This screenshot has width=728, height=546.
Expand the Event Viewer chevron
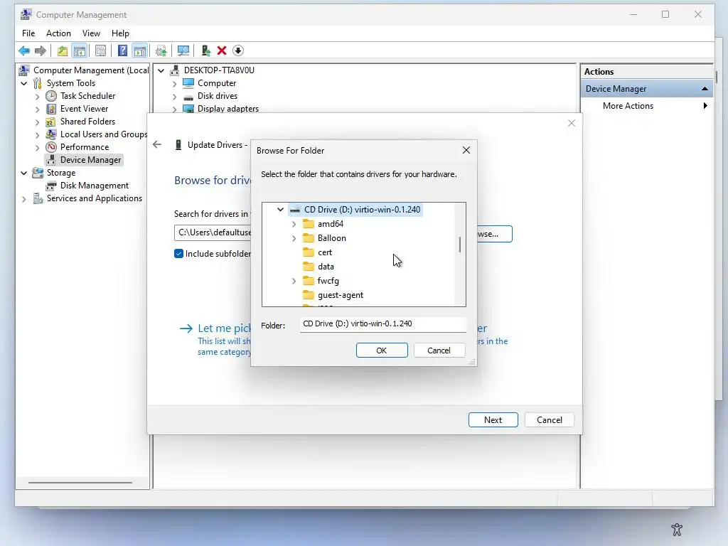tap(38, 109)
